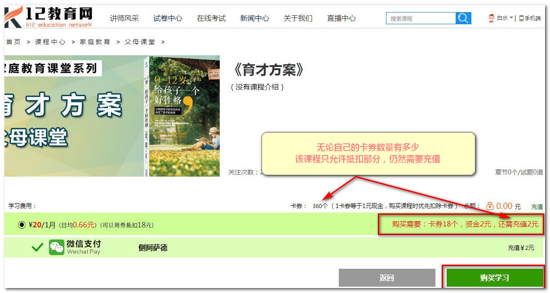This screenshot has height=293, width=550.
Task: Click the money bag balance icon
Action: click(x=490, y=206)
